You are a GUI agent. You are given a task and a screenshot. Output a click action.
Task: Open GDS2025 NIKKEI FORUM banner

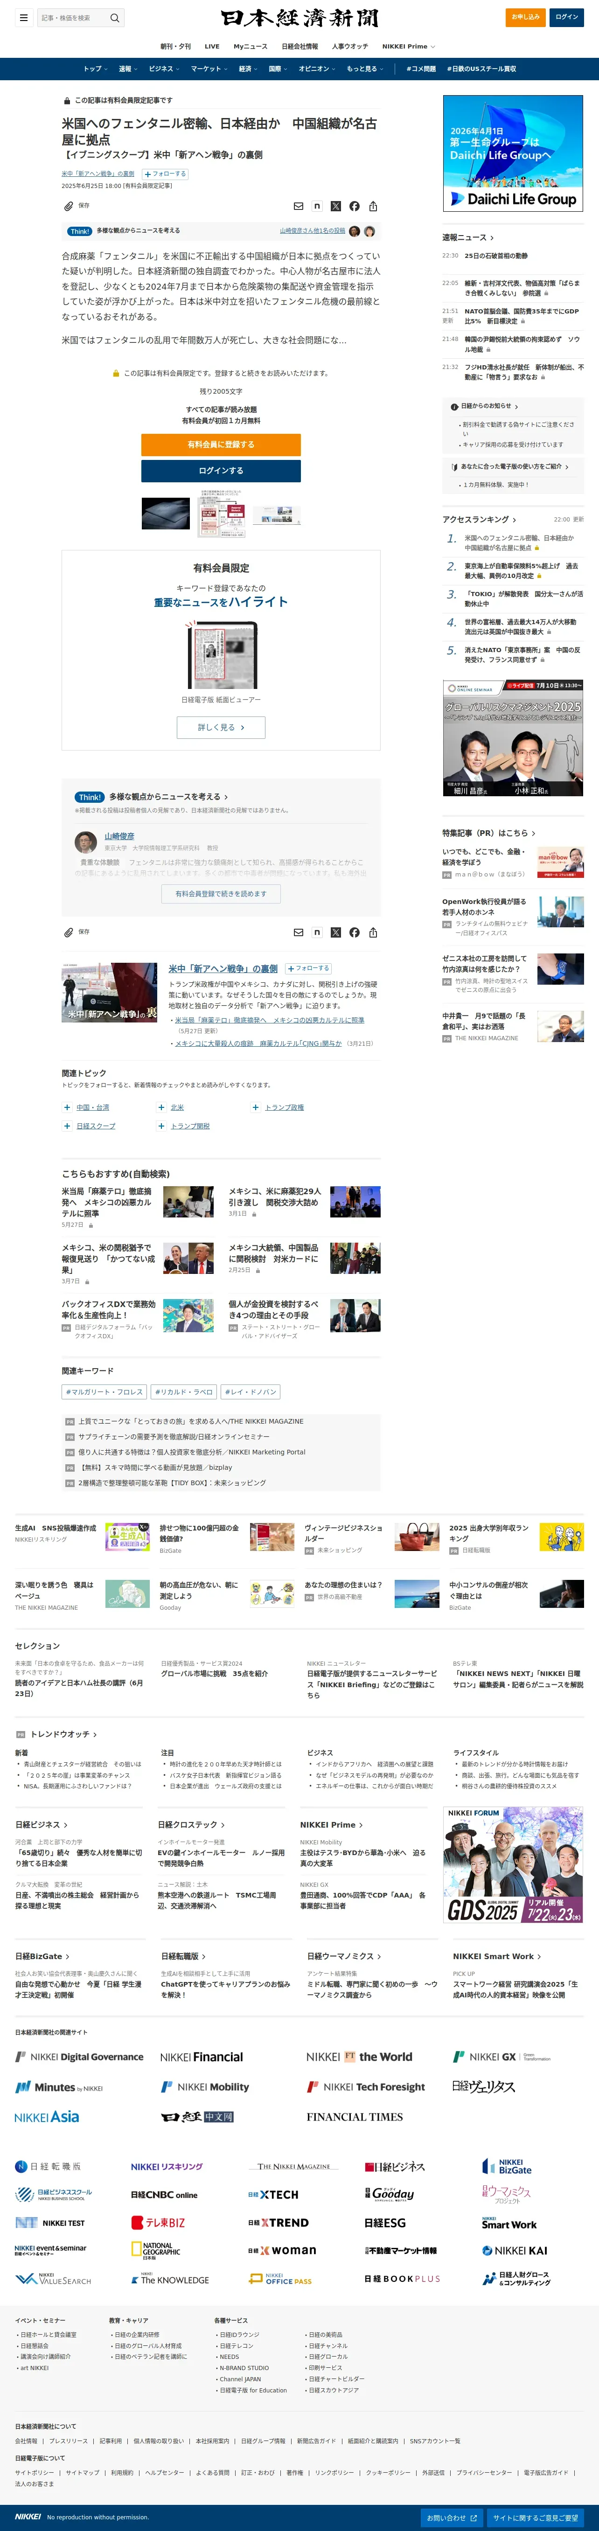click(513, 1866)
